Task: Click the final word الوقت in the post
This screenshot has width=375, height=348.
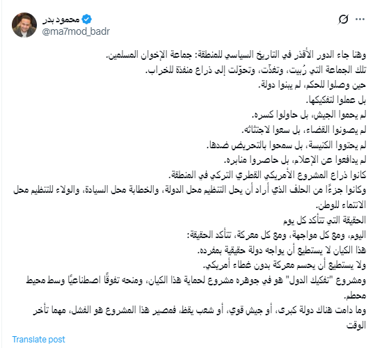Action: (x=356, y=325)
